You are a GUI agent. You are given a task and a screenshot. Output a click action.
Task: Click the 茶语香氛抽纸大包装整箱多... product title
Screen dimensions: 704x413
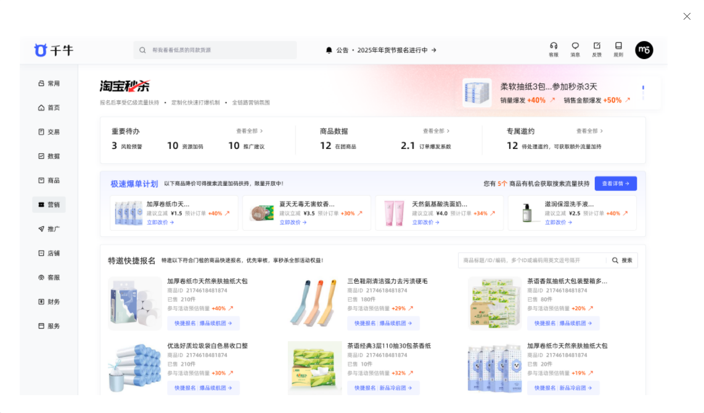[x=567, y=281]
